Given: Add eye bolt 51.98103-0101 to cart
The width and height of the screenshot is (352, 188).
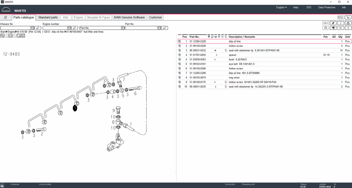Looking at the screenshot, I should tap(180, 64).
